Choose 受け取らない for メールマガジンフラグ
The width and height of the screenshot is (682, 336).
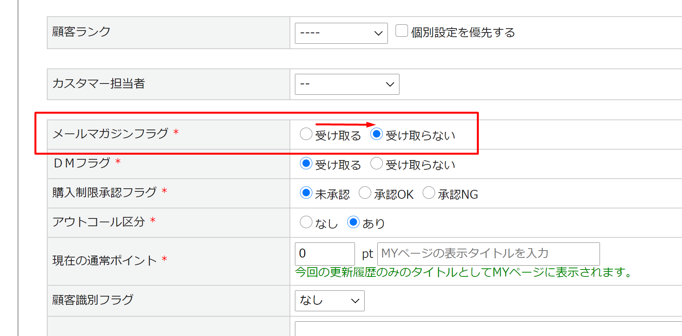coord(377,134)
